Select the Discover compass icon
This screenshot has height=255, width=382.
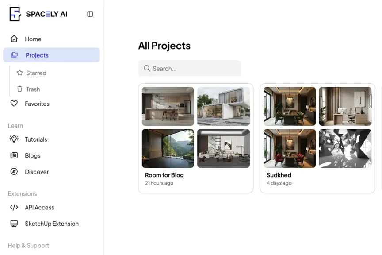pyautogui.click(x=15, y=172)
